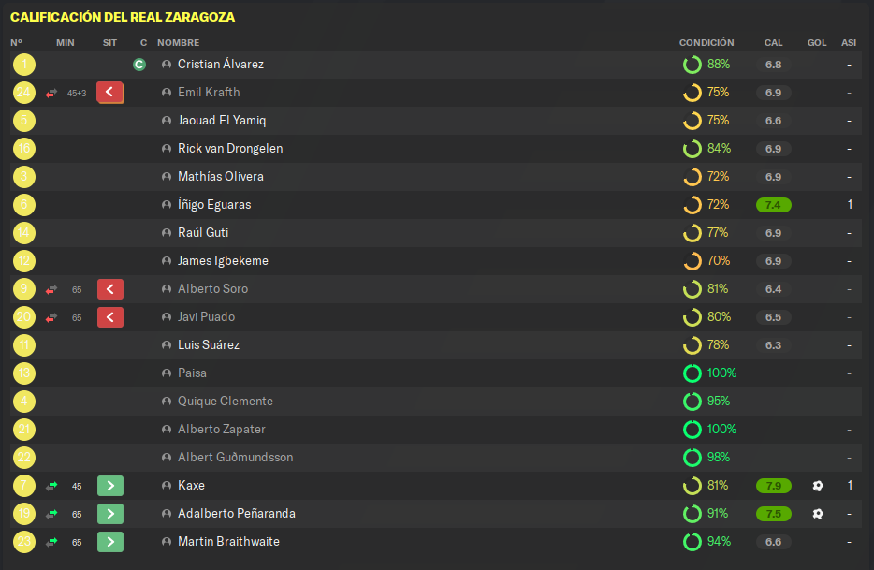Screen dimensions: 874x570
Task: Sort by the CONDICIÓN column header
Action: tap(706, 42)
